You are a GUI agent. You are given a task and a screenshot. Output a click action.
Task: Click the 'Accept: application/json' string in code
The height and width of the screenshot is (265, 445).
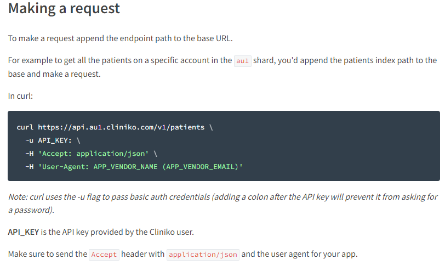[x=93, y=154]
